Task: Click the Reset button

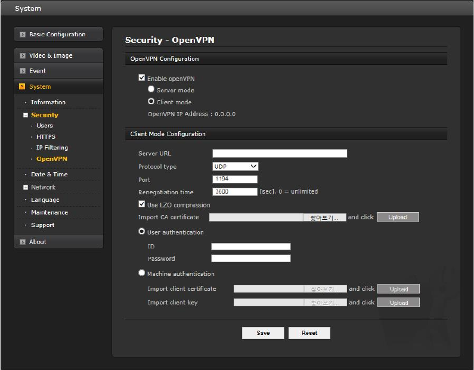Action: [309, 333]
